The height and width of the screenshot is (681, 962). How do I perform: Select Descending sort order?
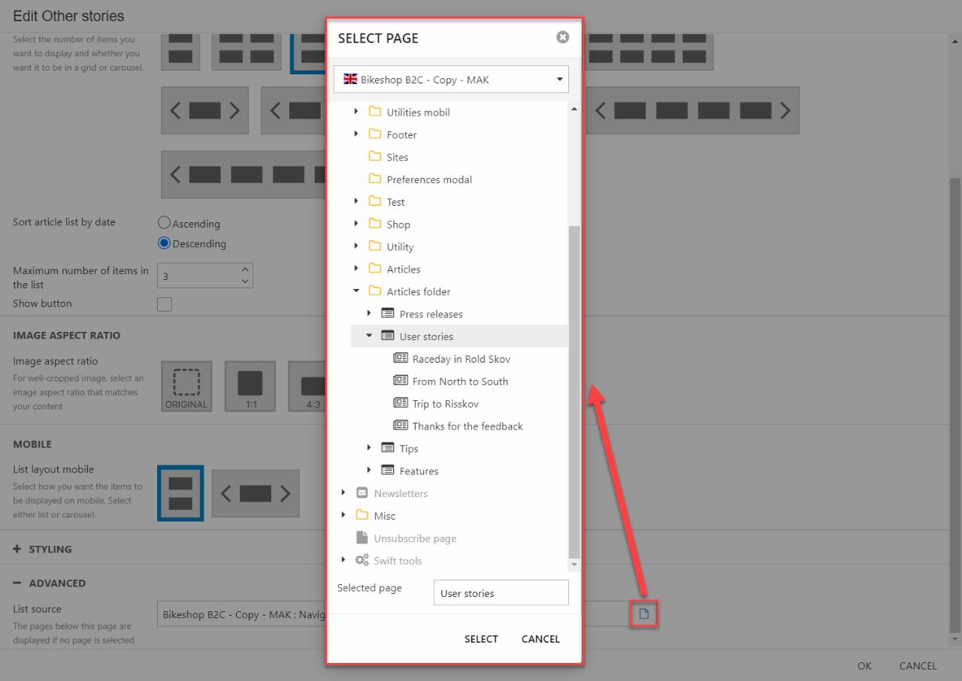[164, 243]
